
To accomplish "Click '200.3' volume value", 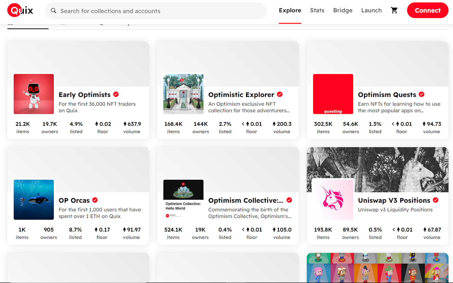I will click(284, 124).
